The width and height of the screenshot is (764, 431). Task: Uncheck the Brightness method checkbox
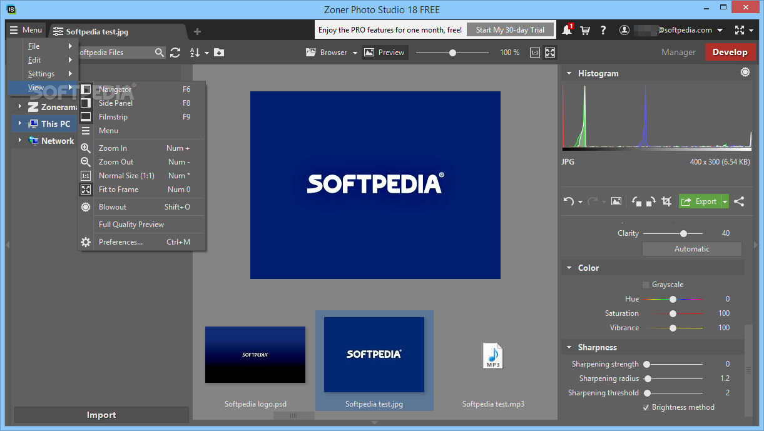pyautogui.click(x=646, y=407)
